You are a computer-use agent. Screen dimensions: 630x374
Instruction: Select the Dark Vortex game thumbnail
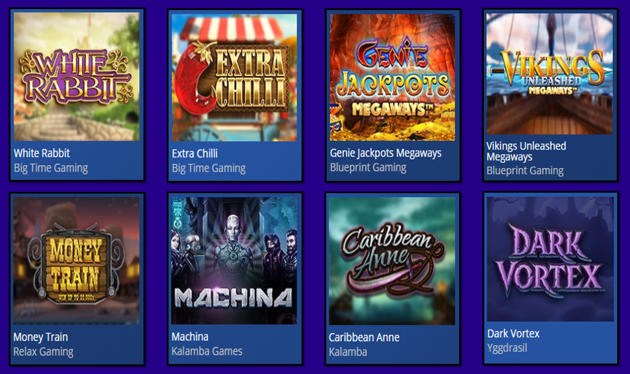(x=550, y=259)
